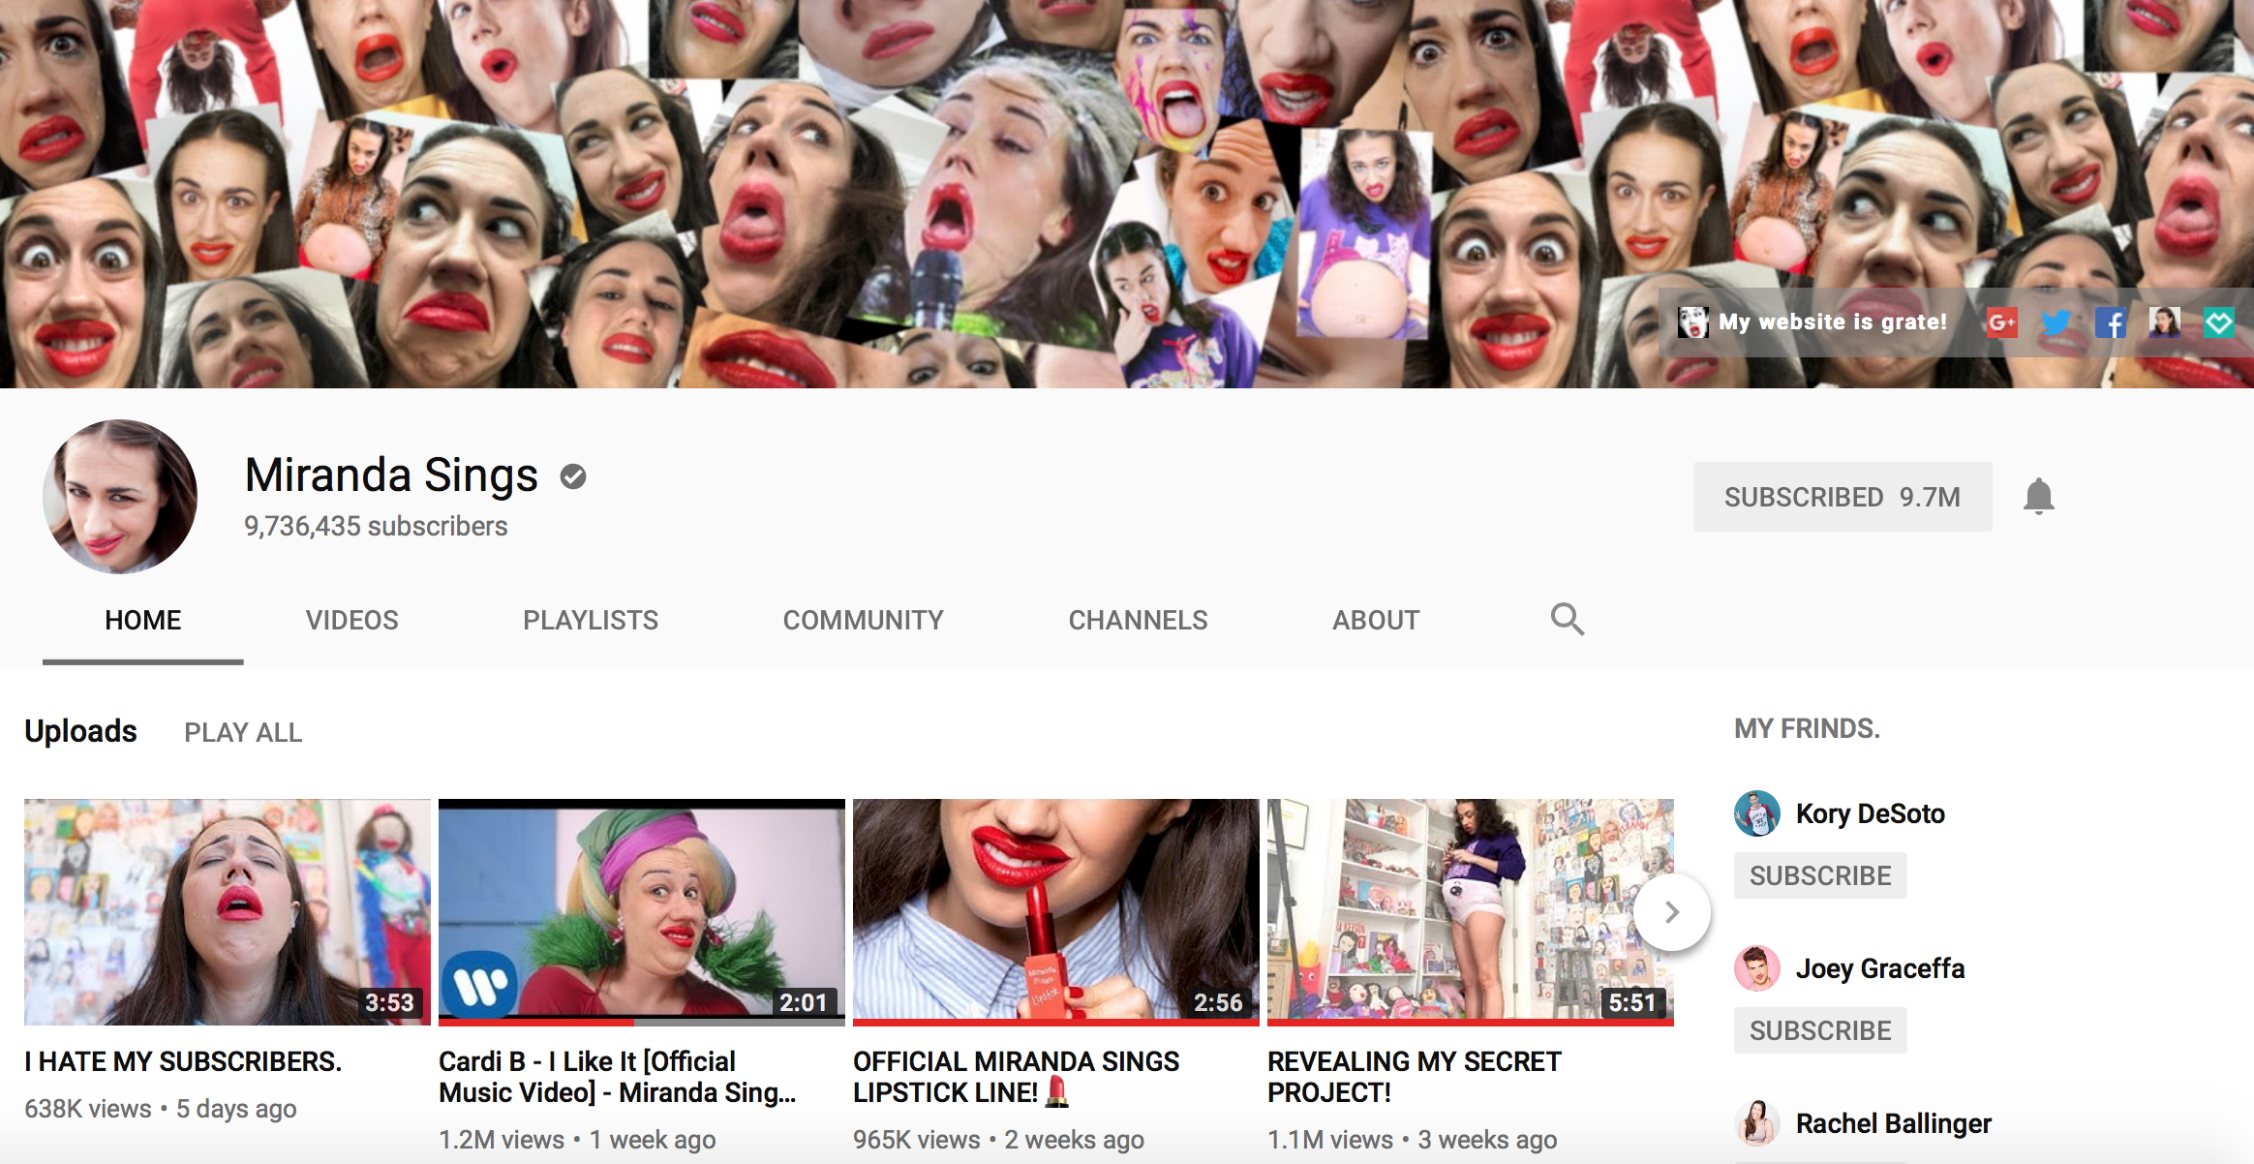The width and height of the screenshot is (2254, 1164).
Task: Click the portrait photo icon link in banner
Action: [2164, 322]
